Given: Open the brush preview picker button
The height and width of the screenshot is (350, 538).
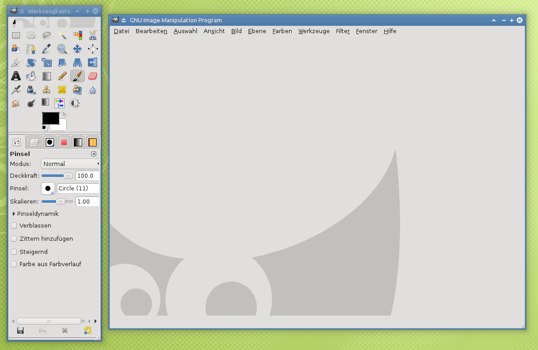Looking at the screenshot, I should coord(48,188).
